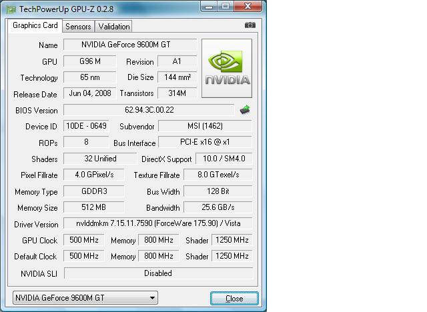
Task: Click the 'TechPowerUp GPU-Z 0.2.8' window title
Action: (x=66, y=9)
